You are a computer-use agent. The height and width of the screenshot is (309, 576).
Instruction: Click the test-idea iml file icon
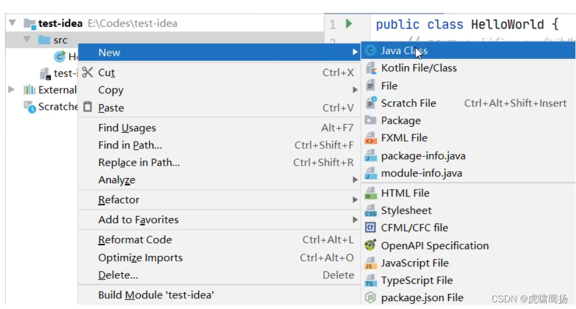tap(45, 73)
